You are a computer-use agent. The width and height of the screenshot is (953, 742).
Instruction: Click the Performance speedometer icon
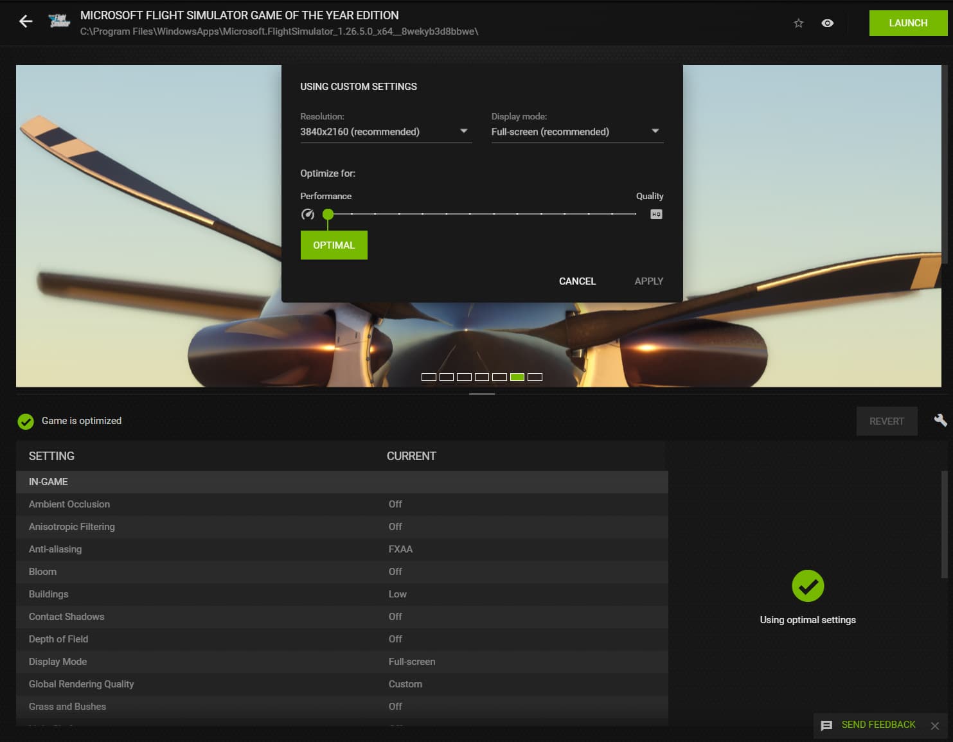point(308,214)
